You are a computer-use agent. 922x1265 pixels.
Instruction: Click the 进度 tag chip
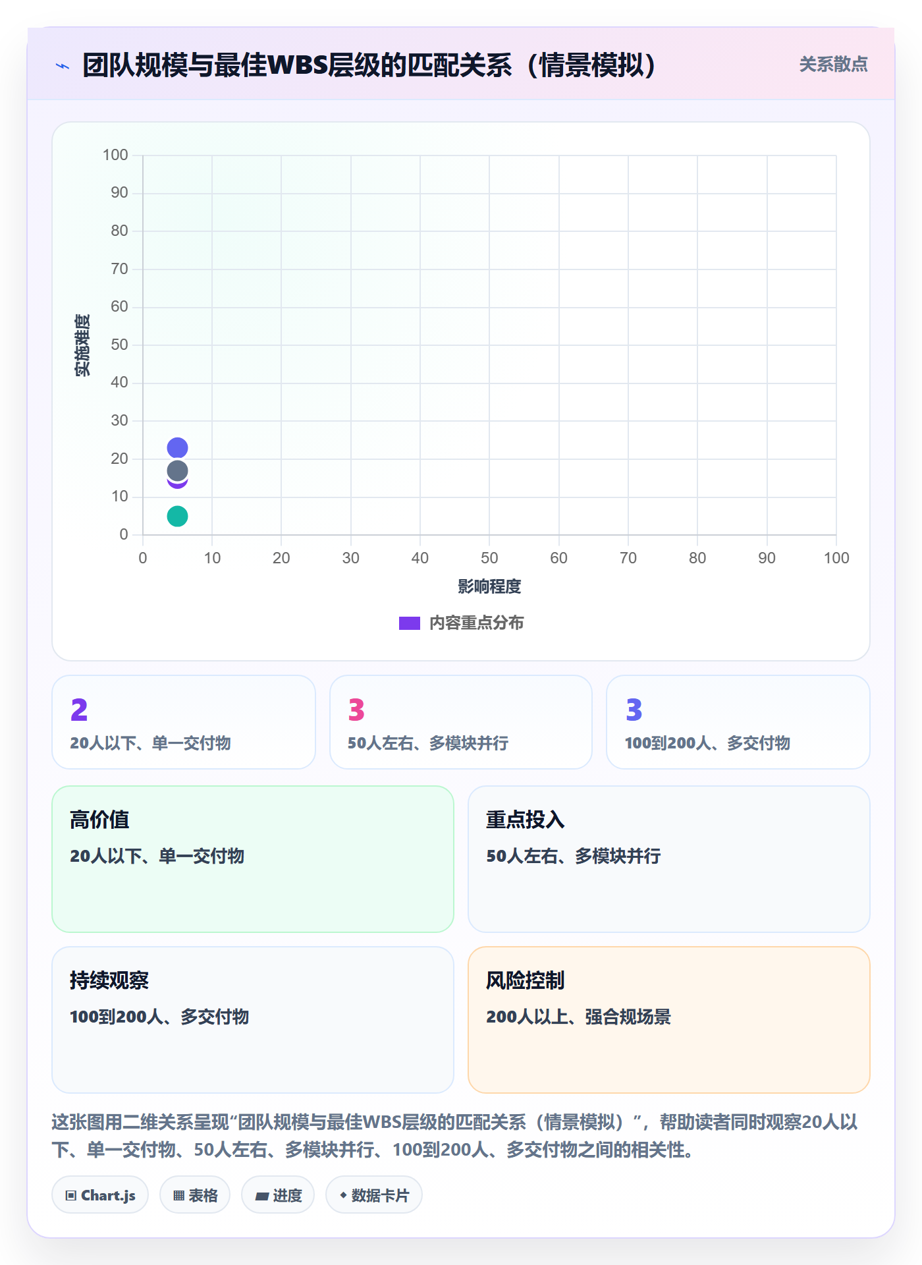278,1195
